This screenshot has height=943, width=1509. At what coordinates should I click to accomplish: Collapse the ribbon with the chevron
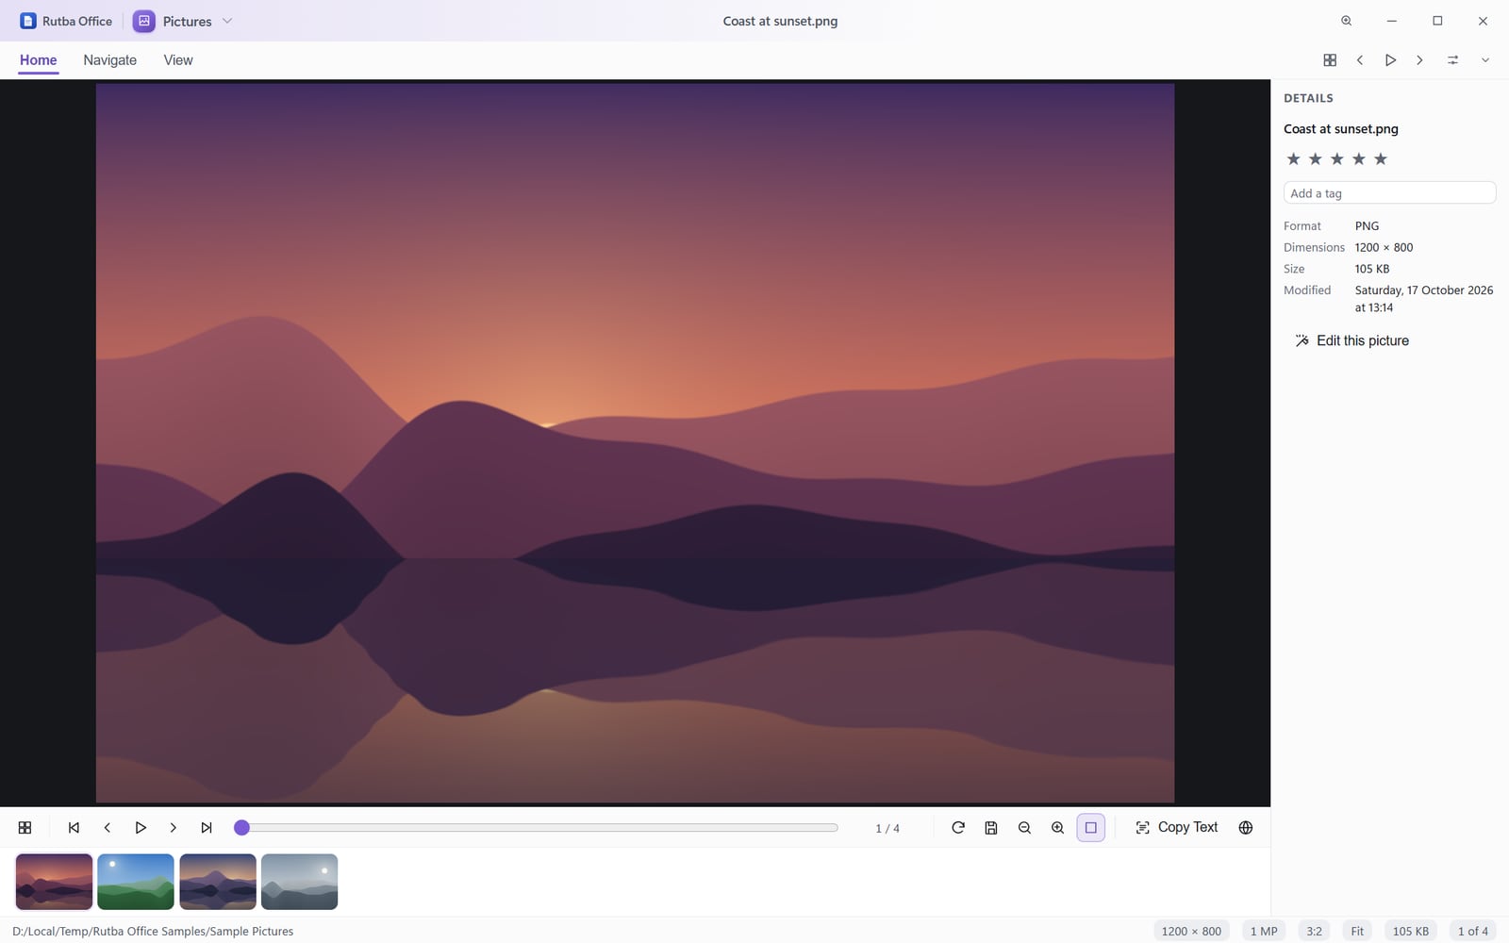coord(1484,60)
